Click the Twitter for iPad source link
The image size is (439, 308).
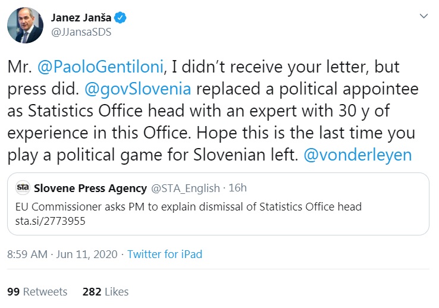click(165, 254)
